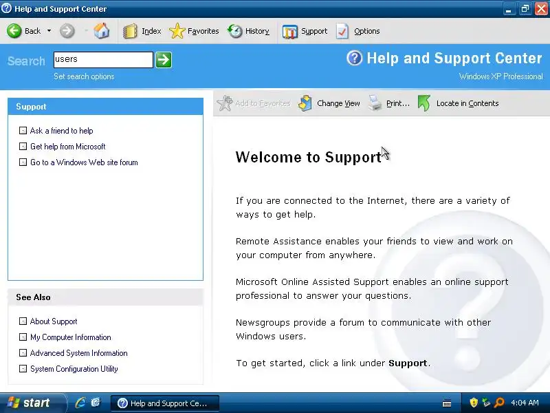Click the Locate in Contents label
550x413 pixels.
coord(467,103)
